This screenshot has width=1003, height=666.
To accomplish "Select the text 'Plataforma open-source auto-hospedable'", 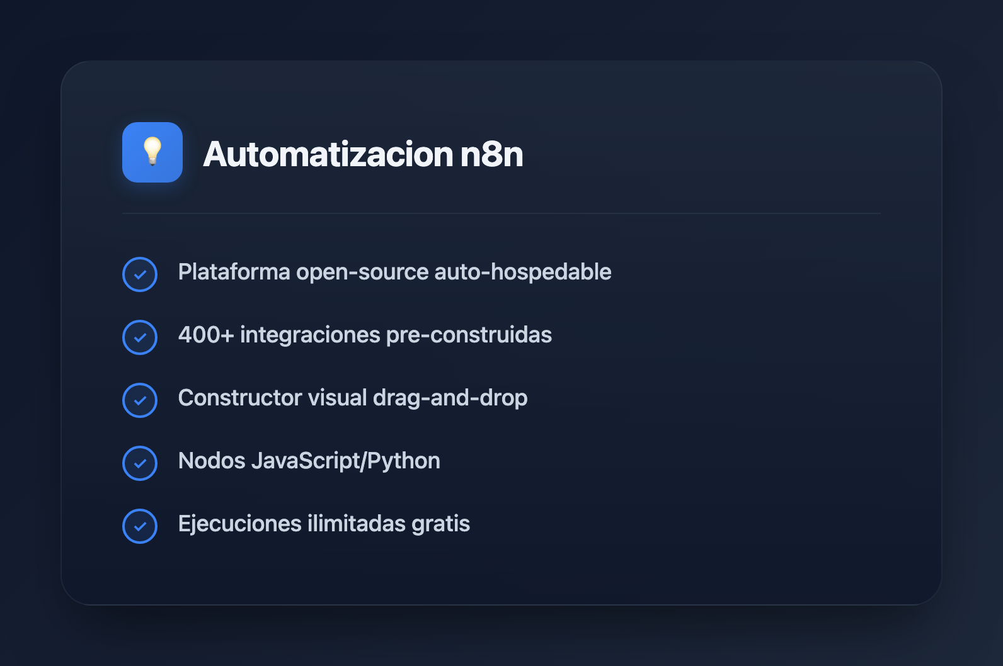I will [x=395, y=272].
